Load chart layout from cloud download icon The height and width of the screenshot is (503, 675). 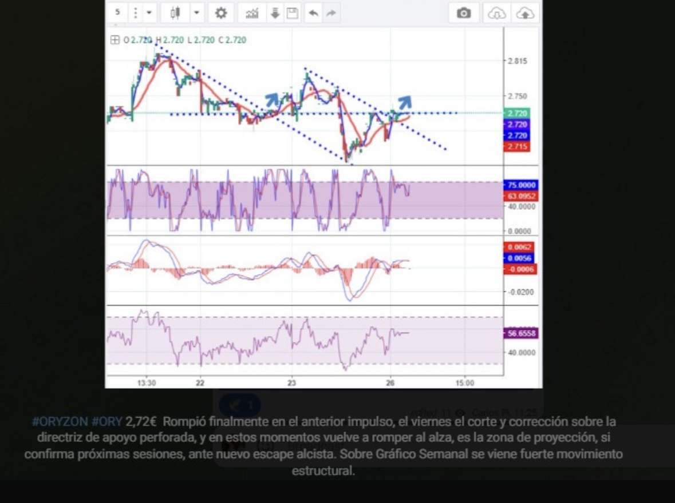(x=497, y=13)
